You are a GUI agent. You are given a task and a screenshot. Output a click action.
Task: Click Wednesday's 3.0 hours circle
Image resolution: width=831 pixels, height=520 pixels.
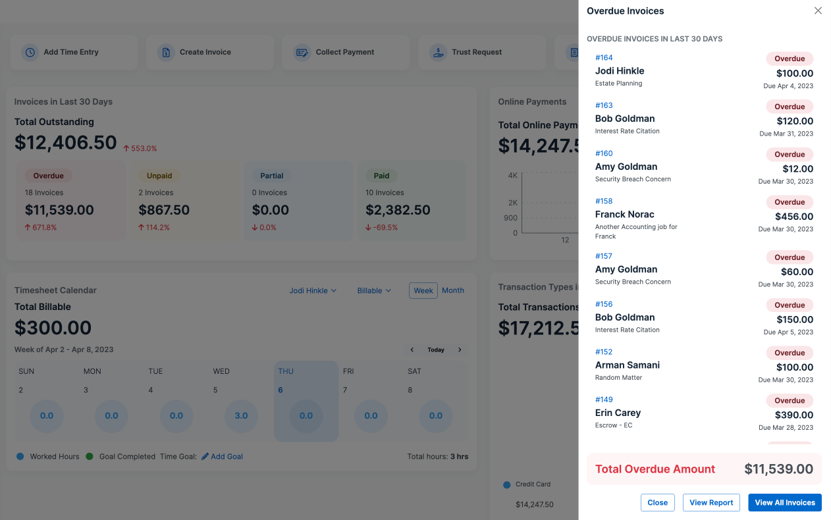[x=242, y=416]
